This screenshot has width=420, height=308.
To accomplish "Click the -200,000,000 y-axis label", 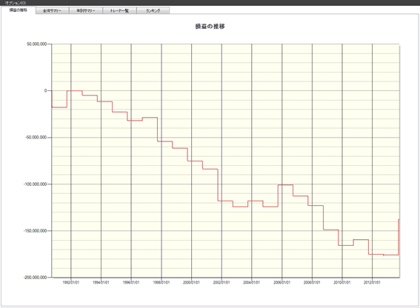I will pyautogui.click(x=35, y=278).
